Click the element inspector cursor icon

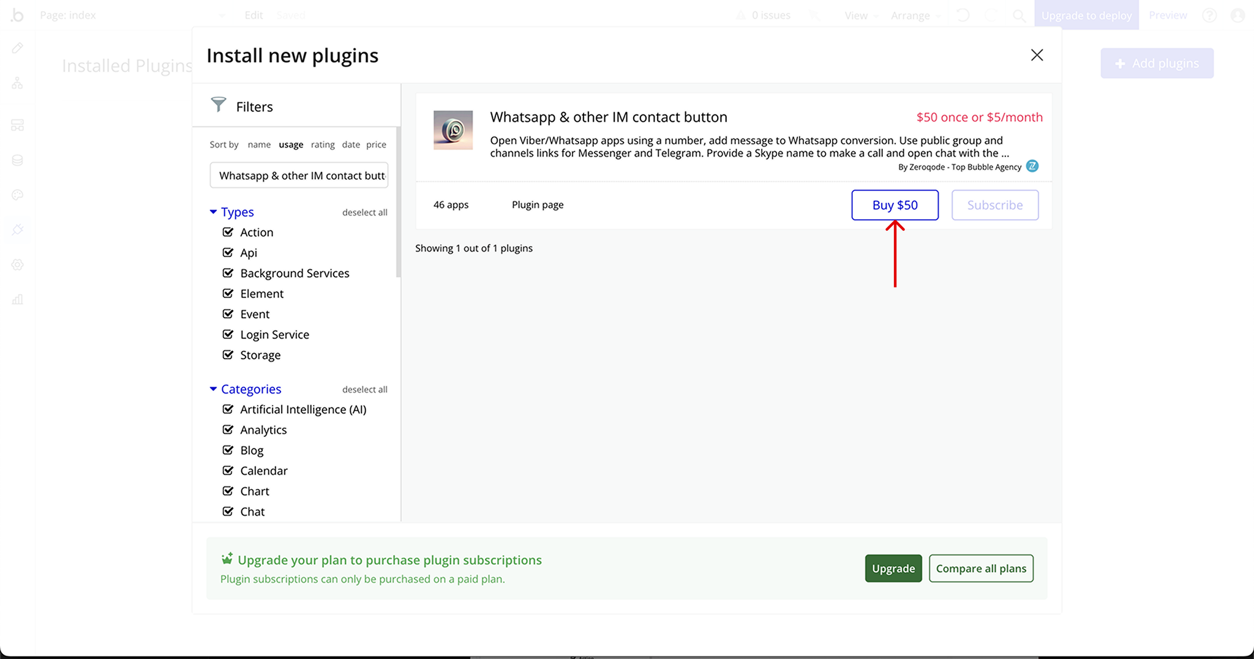tap(814, 16)
